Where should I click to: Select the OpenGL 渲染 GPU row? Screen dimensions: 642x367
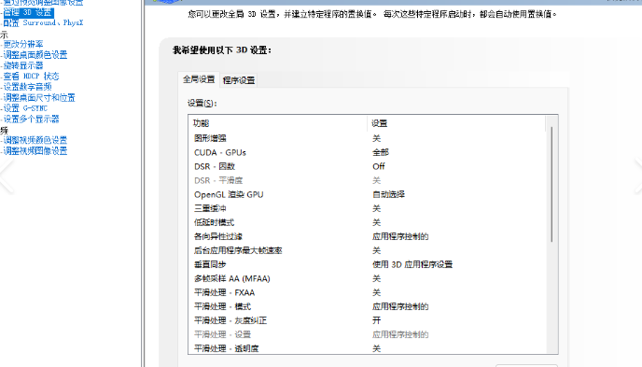368,194
